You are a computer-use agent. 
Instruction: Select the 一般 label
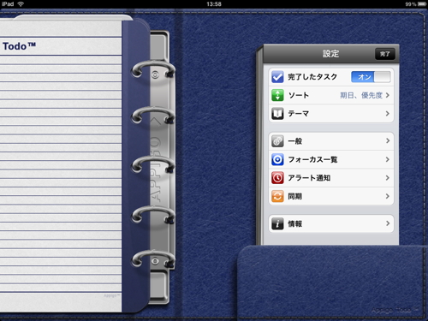click(295, 141)
